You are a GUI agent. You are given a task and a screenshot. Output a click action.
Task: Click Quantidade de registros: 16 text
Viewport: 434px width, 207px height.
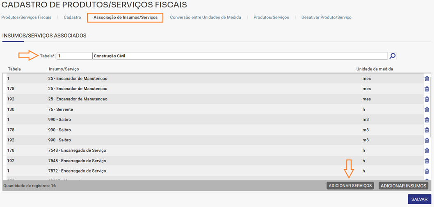pyautogui.click(x=30, y=186)
